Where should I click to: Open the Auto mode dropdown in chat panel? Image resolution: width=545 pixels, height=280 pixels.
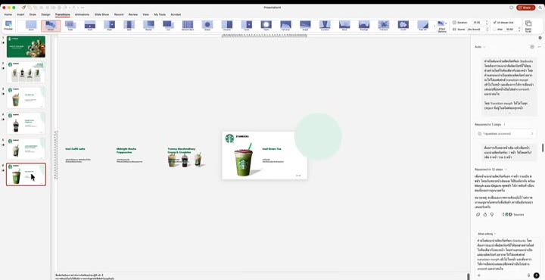(480, 47)
